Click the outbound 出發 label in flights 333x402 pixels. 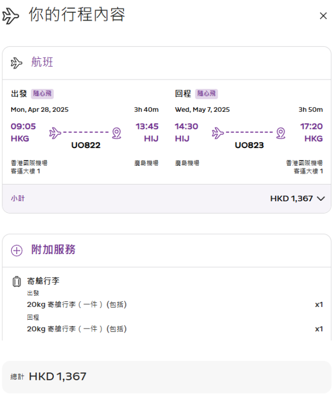(x=19, y=93)
